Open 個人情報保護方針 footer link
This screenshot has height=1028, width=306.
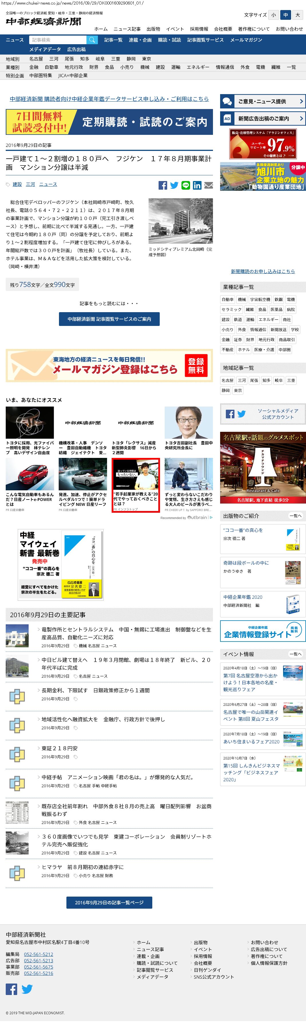point(269,963)
